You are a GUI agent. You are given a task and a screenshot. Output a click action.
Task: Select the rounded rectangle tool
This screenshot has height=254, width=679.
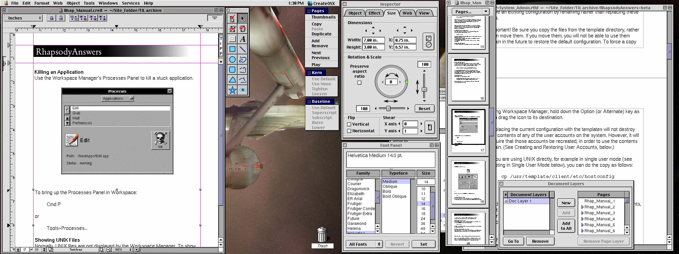[x=232, y=70]
